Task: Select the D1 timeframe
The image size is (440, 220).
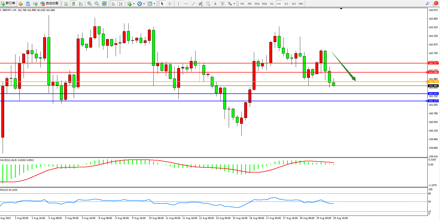Action: point(286,4)
